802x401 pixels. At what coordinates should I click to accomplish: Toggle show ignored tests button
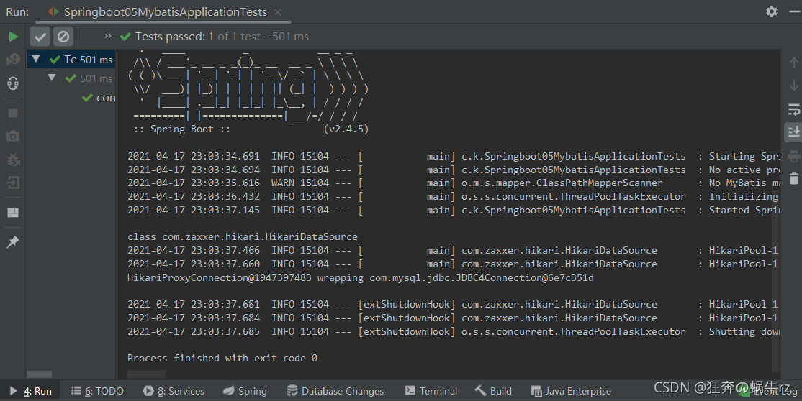[x=63, y=36]
